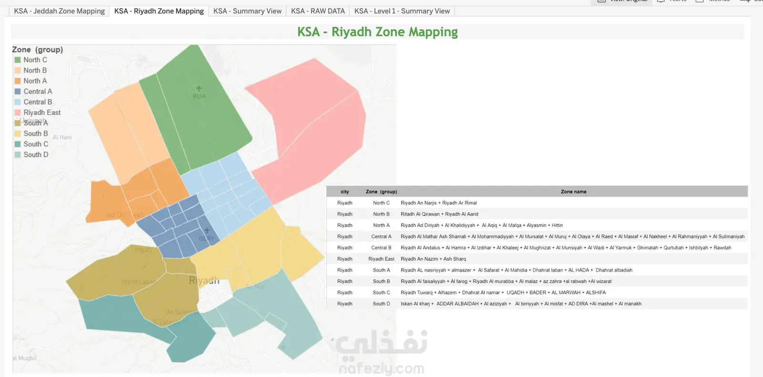Viewport: 763px width, 377px height.
Task: Click 'Riyadh An Narjis + Riyadh Ar Rimal' zone name
Action: coord(439,203)
